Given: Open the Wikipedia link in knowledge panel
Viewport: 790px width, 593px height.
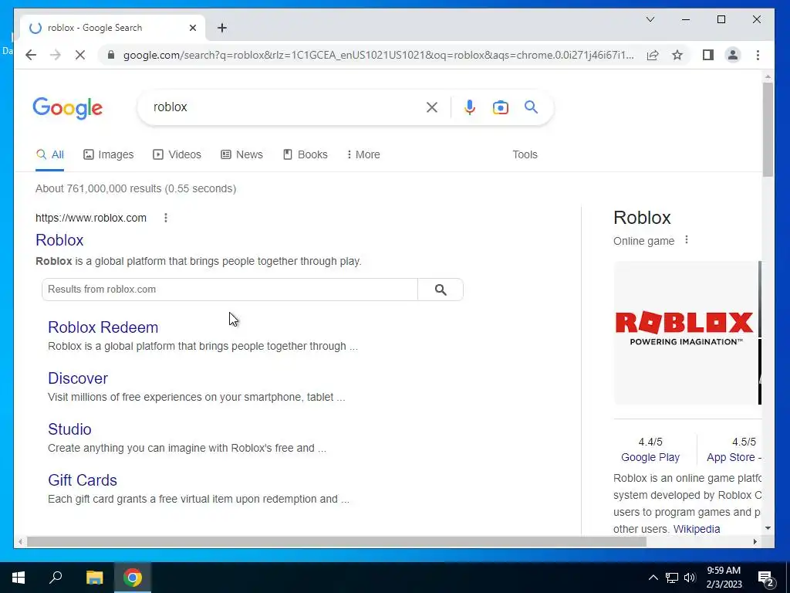Looking at the screenshot, I should pyautogui.click(x=697, y=529).
